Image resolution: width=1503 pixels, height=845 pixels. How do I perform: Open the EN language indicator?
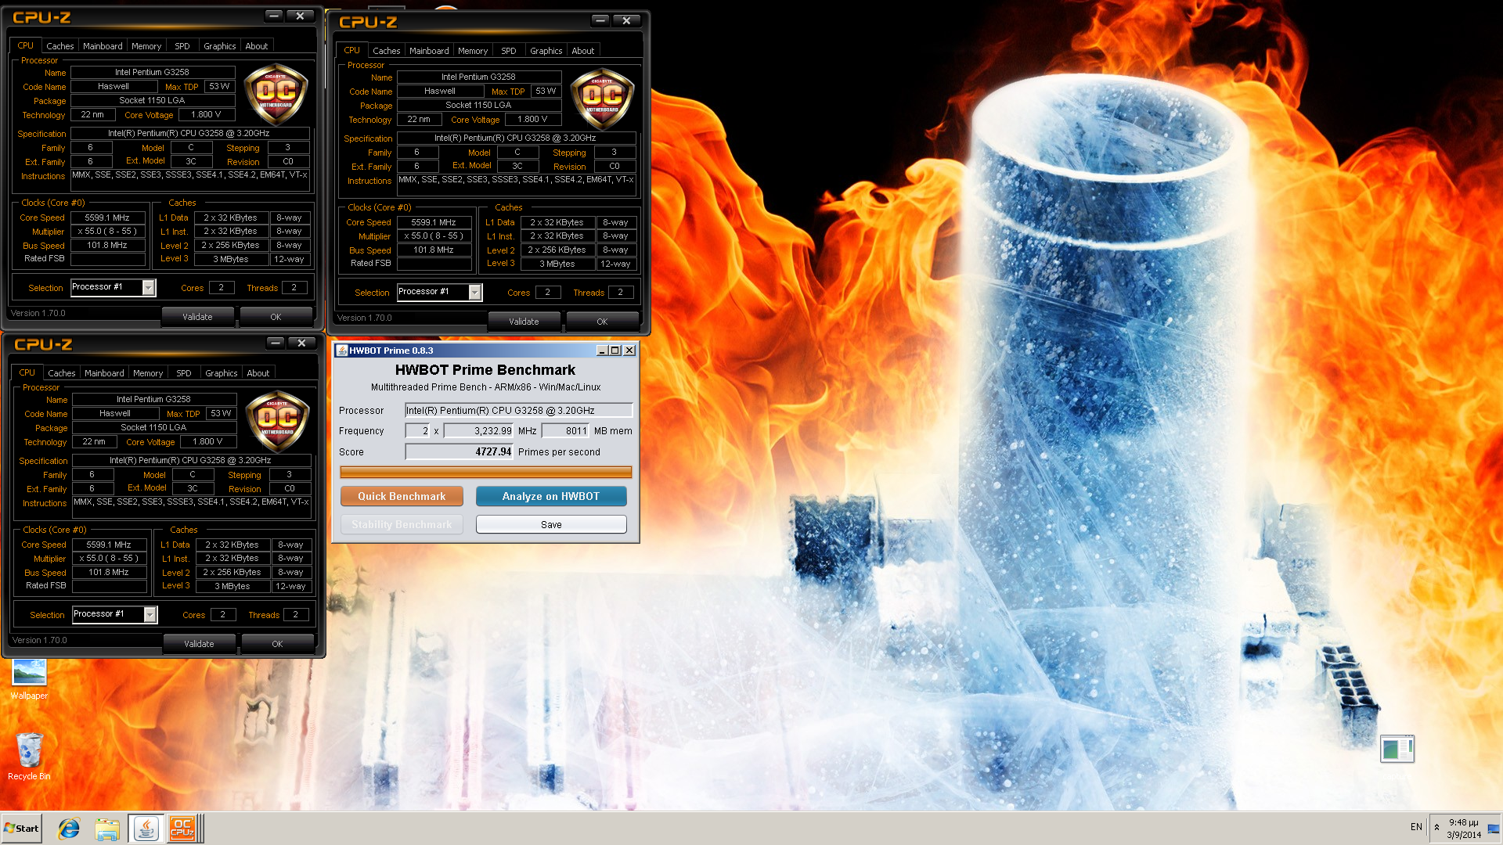coord(1416,827)
